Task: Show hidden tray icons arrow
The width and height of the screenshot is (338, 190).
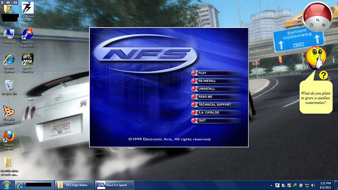Action: (x=271, y=185)
